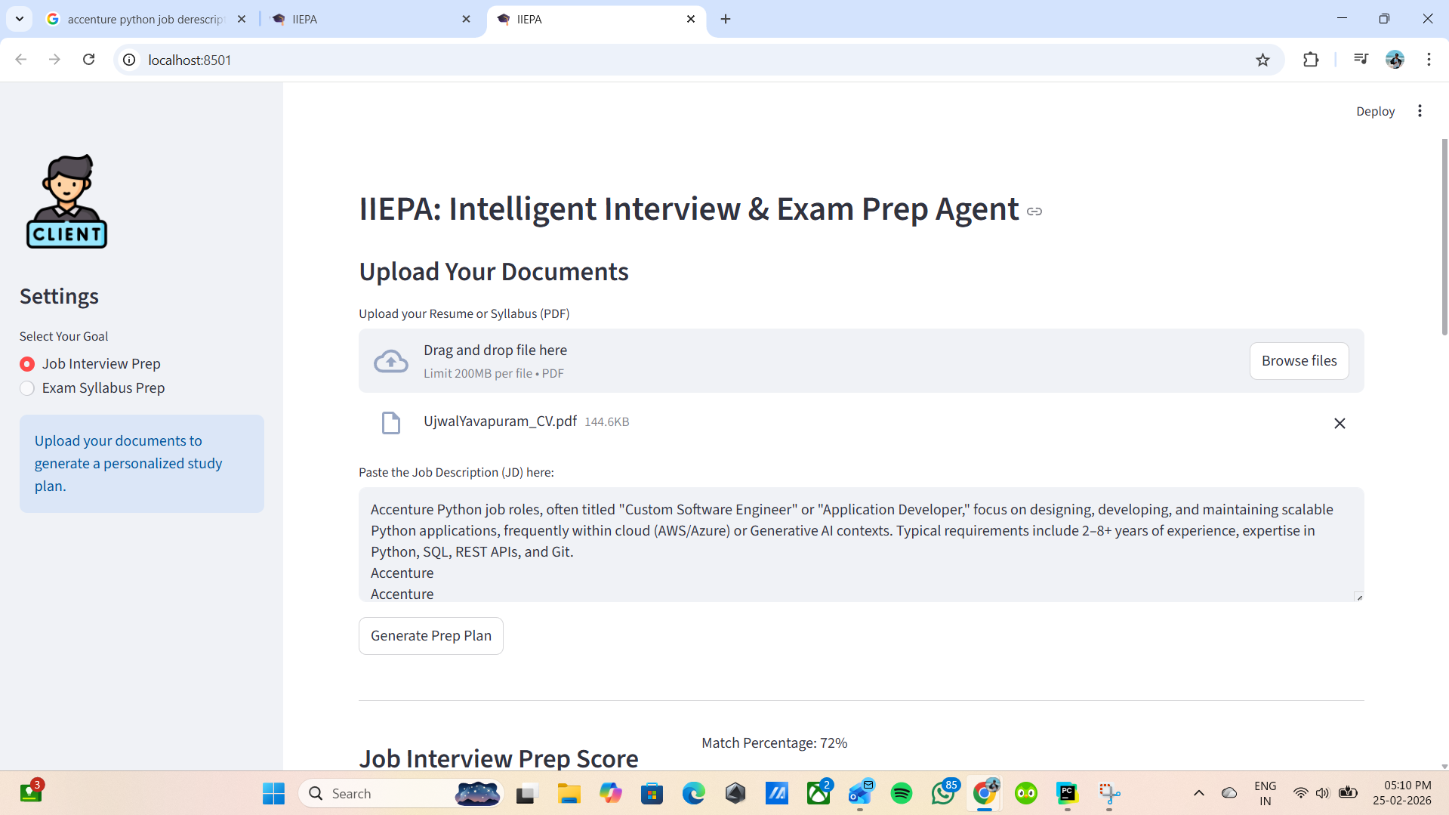Open PyCharm from taskbar
The image size is (1449, 815).
coord(1068,794)
